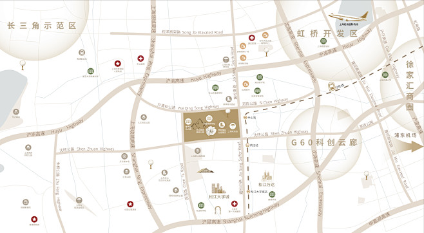Image resolution: width=424 pixels, height=233 pixels.
Task: Select the train station icon under 长三角示范区
Action: click(82, 52)
